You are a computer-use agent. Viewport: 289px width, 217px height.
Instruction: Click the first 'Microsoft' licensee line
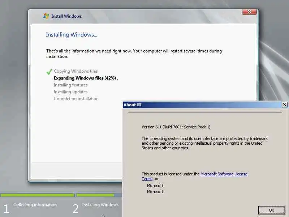[155, 186]
